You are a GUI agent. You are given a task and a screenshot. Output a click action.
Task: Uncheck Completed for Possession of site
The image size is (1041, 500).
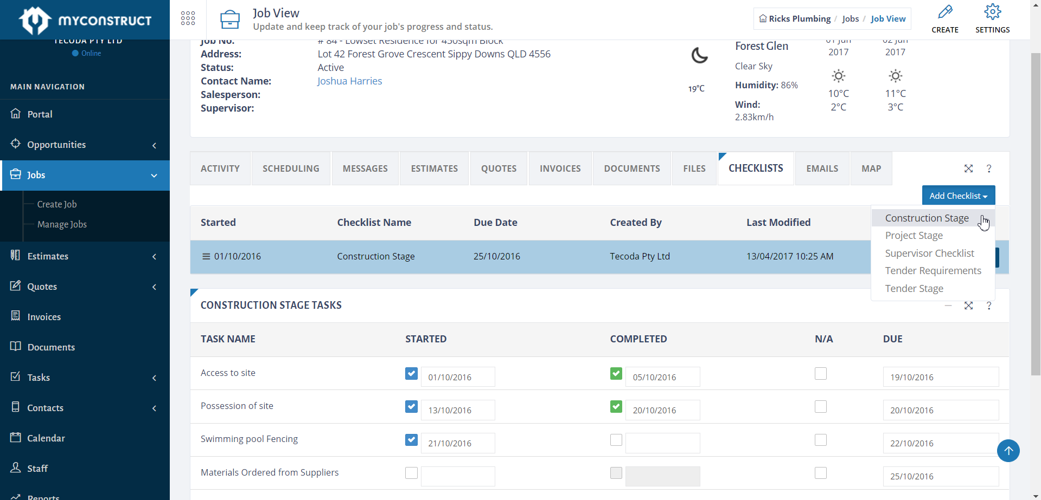[x=616, y=407]
